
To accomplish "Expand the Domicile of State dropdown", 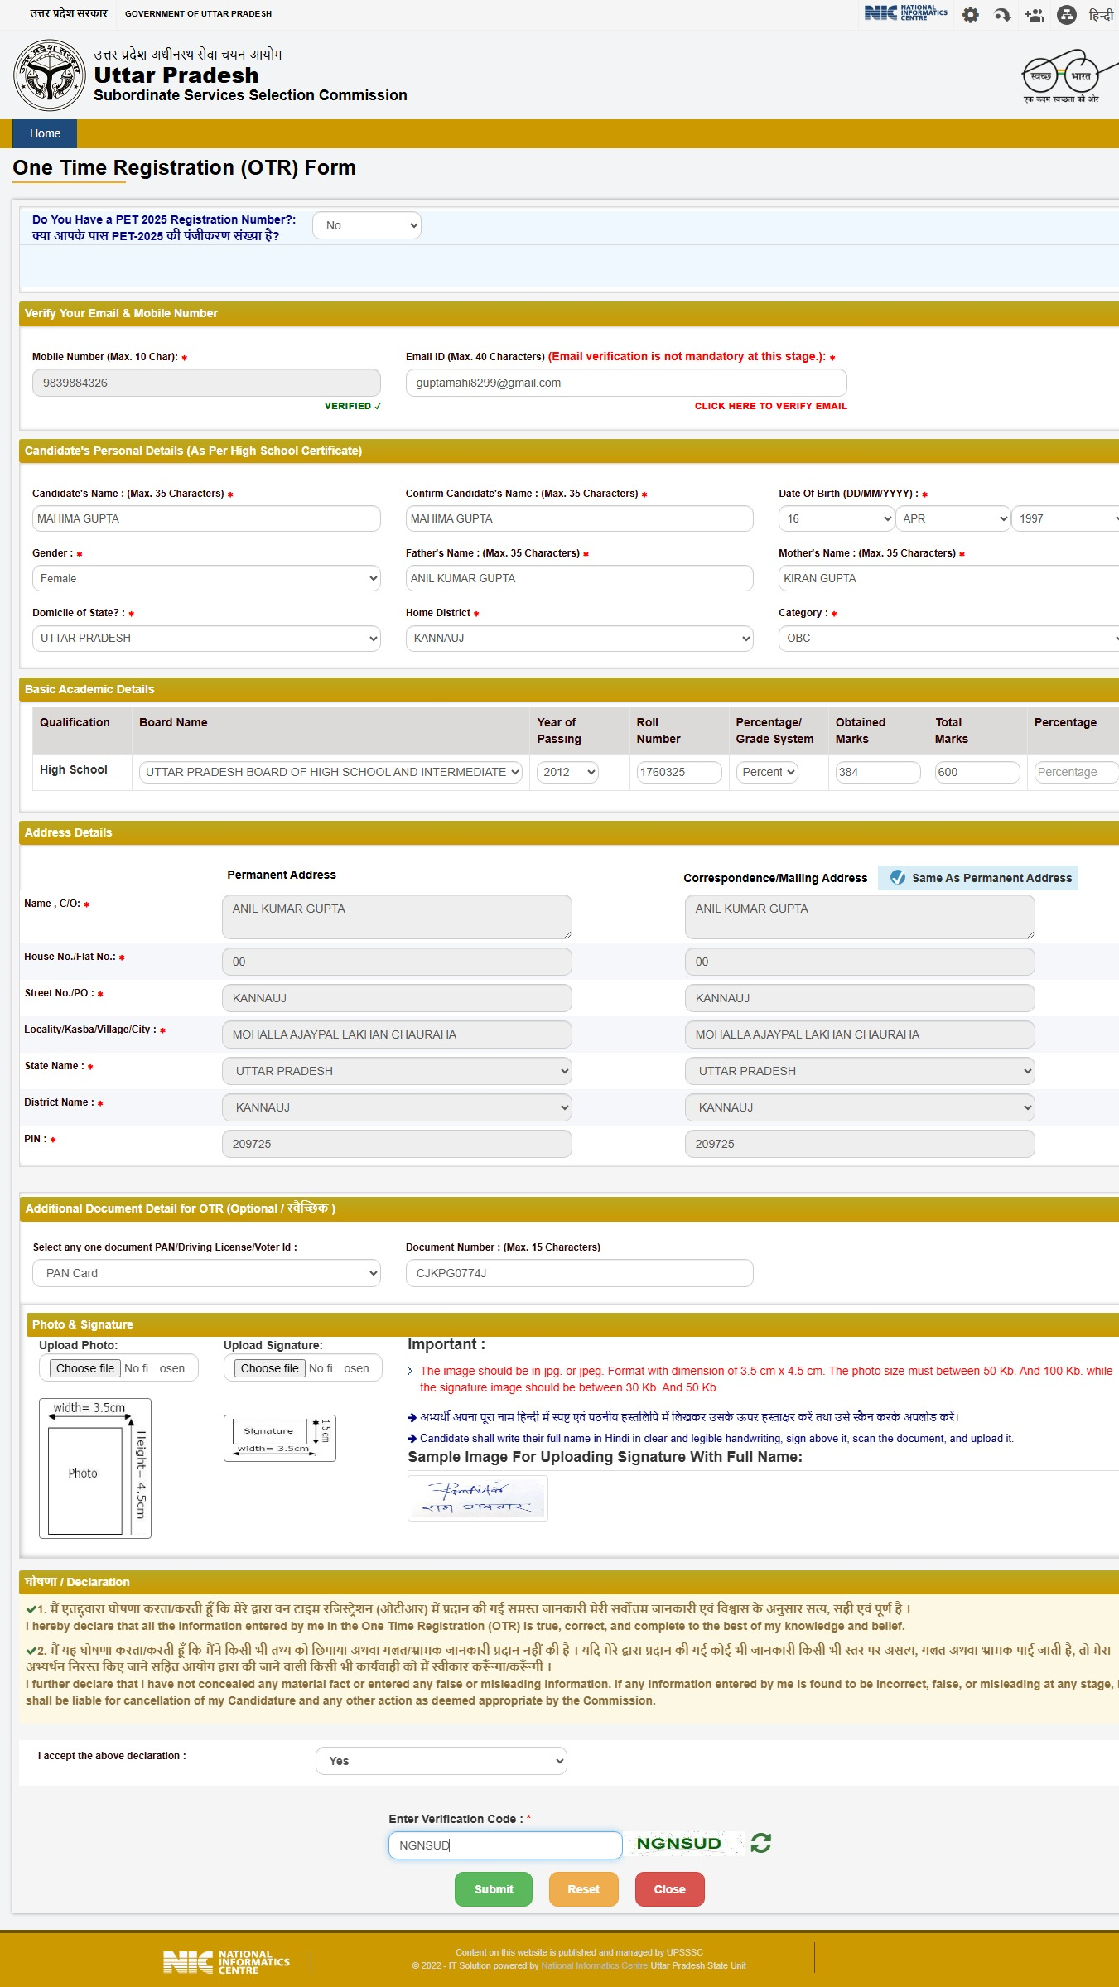I will point(206,638).
